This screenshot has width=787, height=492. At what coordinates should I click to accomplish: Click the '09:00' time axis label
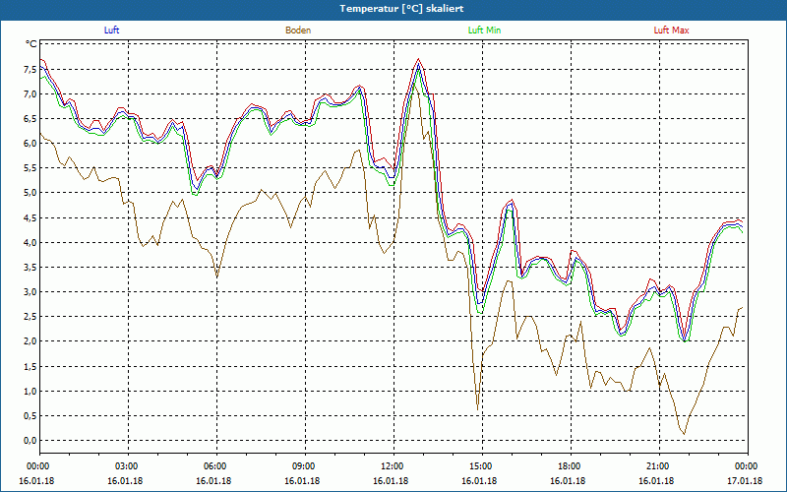[x=305, y=466]
